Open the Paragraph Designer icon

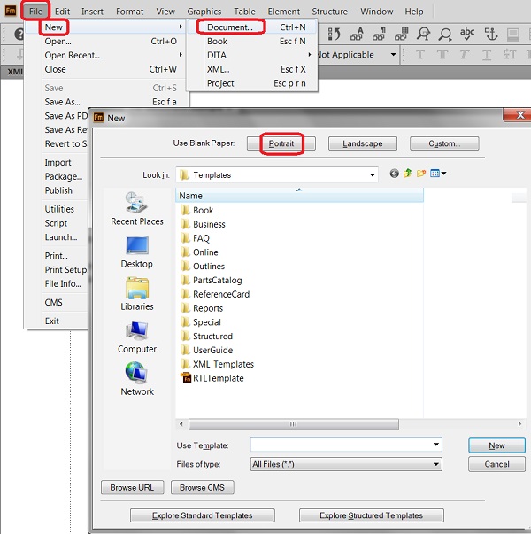[379, 34]
